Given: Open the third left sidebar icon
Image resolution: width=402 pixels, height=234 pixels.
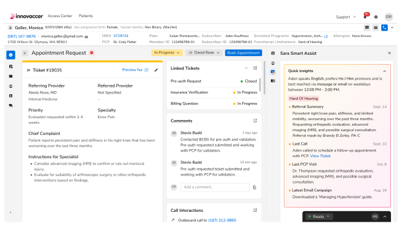Looking at the screenshot, I should [10, 76].
